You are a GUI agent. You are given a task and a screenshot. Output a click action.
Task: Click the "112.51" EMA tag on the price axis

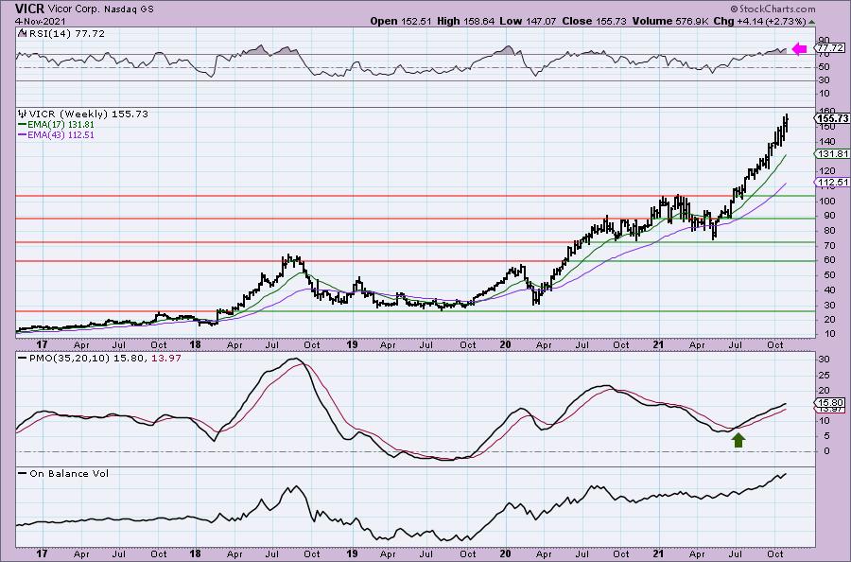(832, 182)
